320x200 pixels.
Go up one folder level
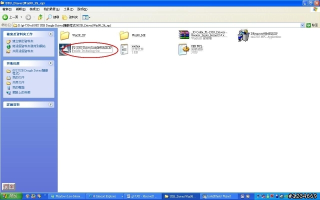[x=40, y=17]
